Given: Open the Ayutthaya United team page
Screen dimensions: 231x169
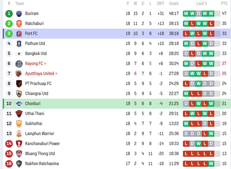Looking at the screenshot, I should (x=39, y=73).
